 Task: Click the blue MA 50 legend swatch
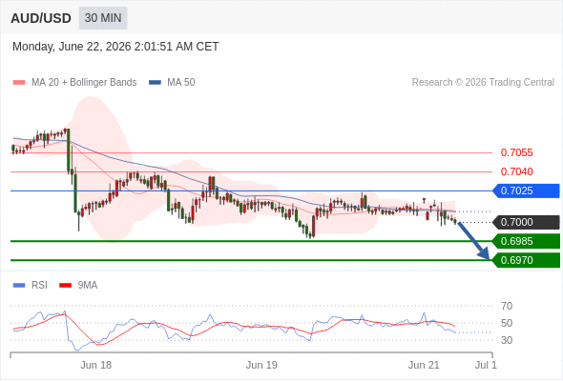tap(155, 83)
